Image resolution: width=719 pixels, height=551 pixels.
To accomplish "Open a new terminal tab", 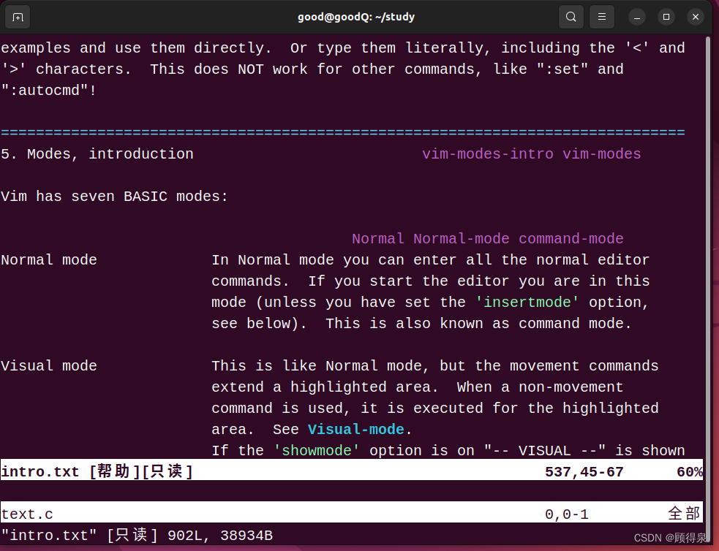I will click(16, 16).
